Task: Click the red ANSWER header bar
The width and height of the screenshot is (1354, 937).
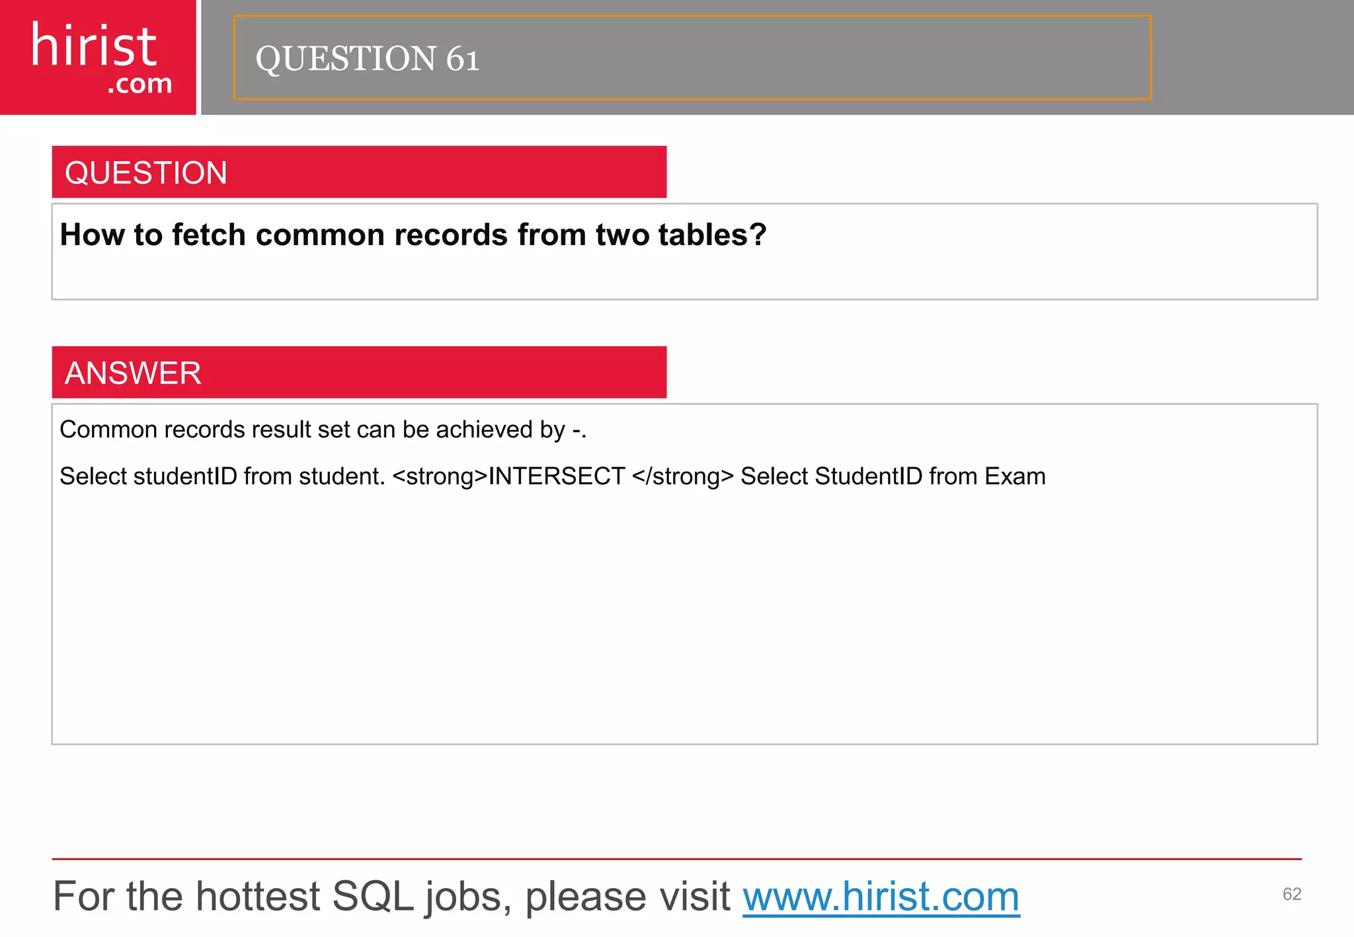Action: 359,372
